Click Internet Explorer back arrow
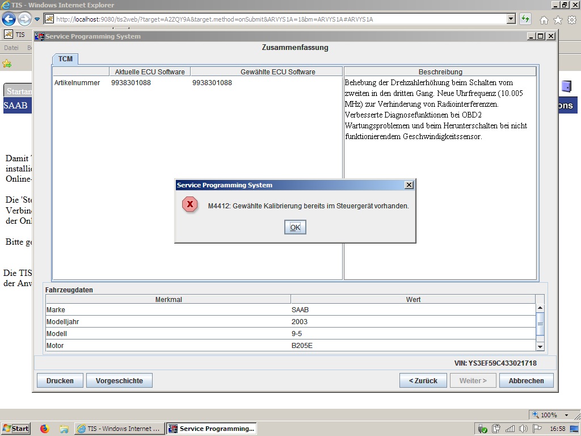Image resolution: width=581 pixels, height=436 pixels. 9,19
